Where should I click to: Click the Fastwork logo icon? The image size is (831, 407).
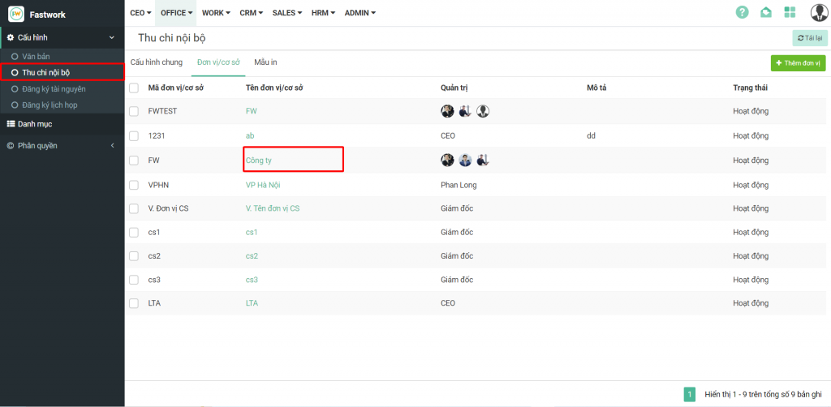coord(16,14)
